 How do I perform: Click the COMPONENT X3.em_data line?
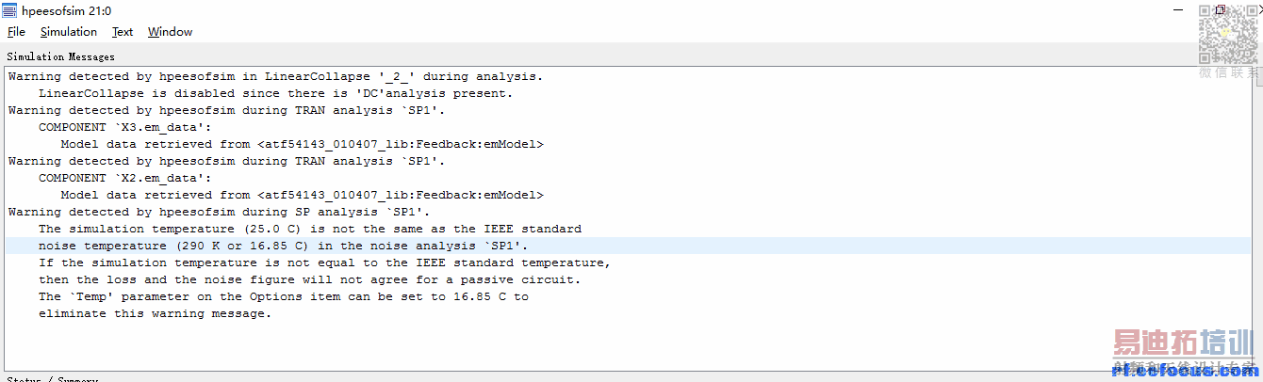click(x=124, y=127)
